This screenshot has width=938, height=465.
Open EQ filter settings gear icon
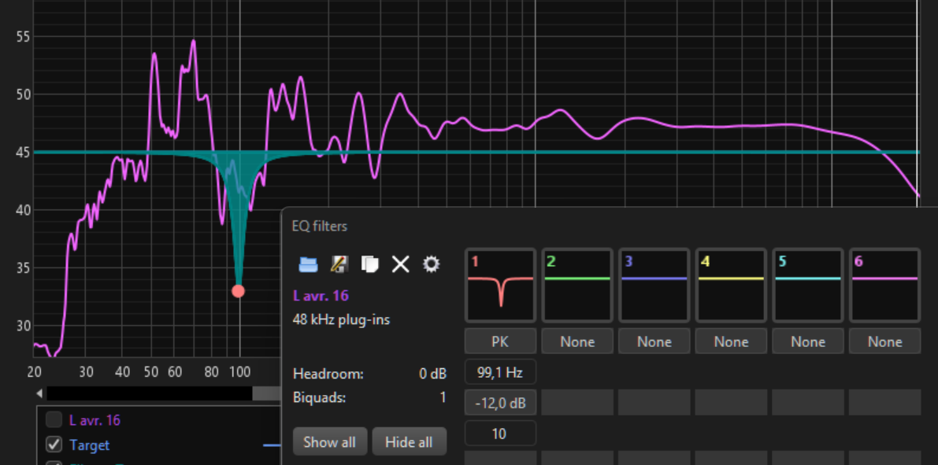[431, 264]
